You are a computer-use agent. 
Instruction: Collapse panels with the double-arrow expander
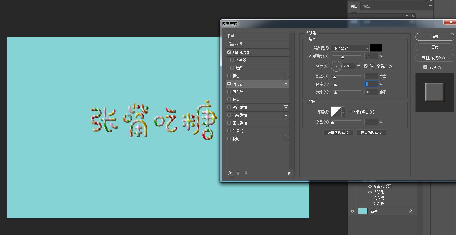[x=407, y=15]
